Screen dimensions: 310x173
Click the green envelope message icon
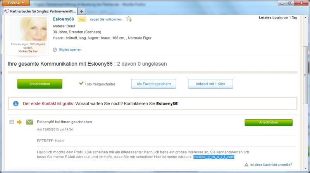click(29, 122)
